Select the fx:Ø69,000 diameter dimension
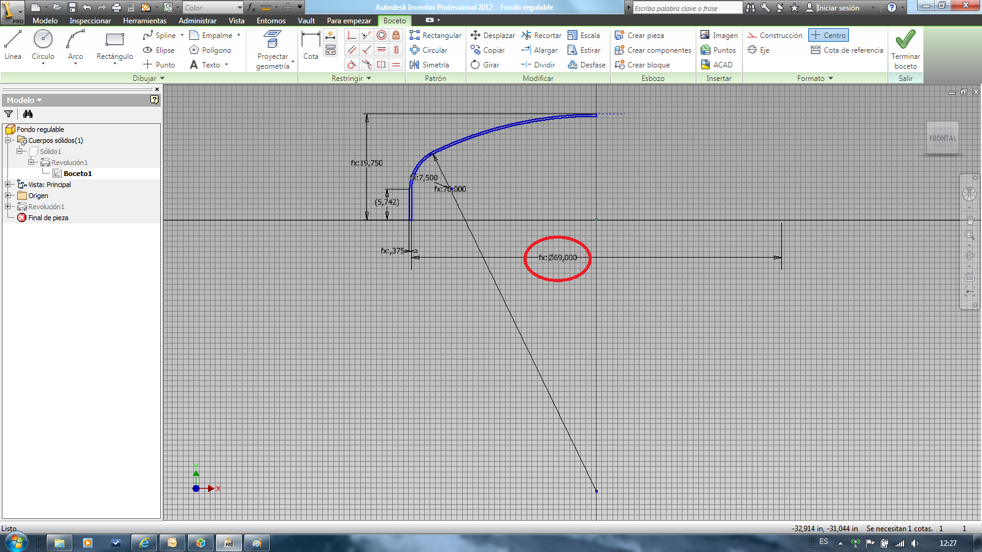 click(557, 258)
